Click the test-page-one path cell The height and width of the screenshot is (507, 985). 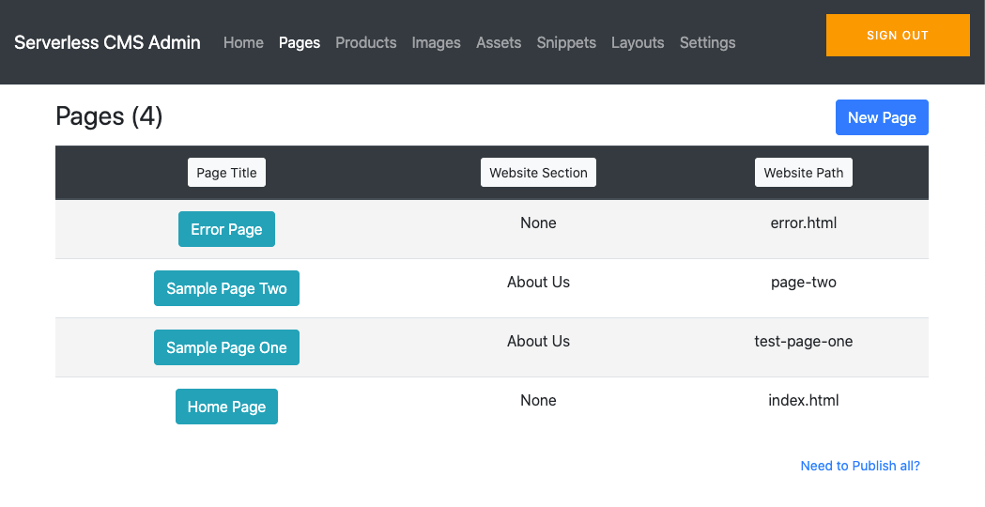(803, 342)
